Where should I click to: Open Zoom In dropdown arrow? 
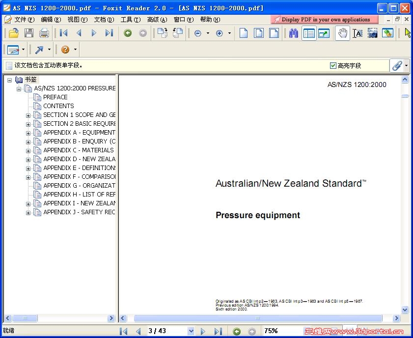click(229, 33)
